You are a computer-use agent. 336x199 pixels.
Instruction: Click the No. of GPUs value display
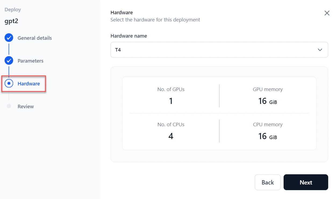[x=171, y=101]
